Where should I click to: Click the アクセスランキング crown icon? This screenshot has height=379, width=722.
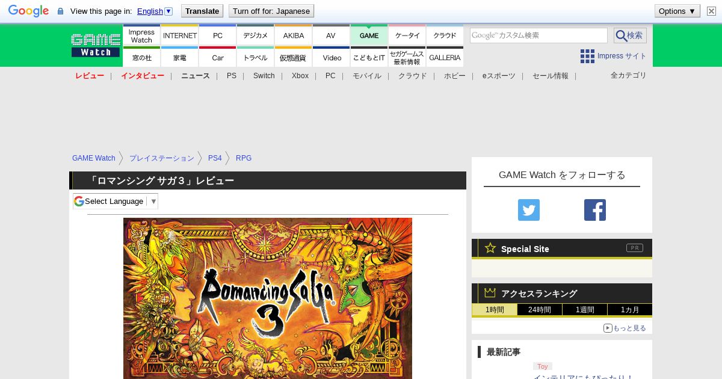click(x=490, y=292)
